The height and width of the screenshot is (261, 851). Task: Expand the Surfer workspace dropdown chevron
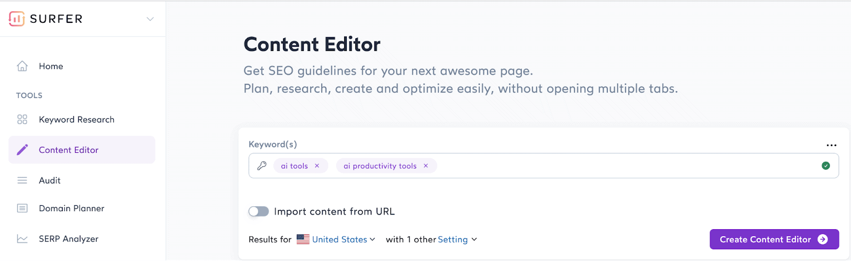[x=150, y=19]
